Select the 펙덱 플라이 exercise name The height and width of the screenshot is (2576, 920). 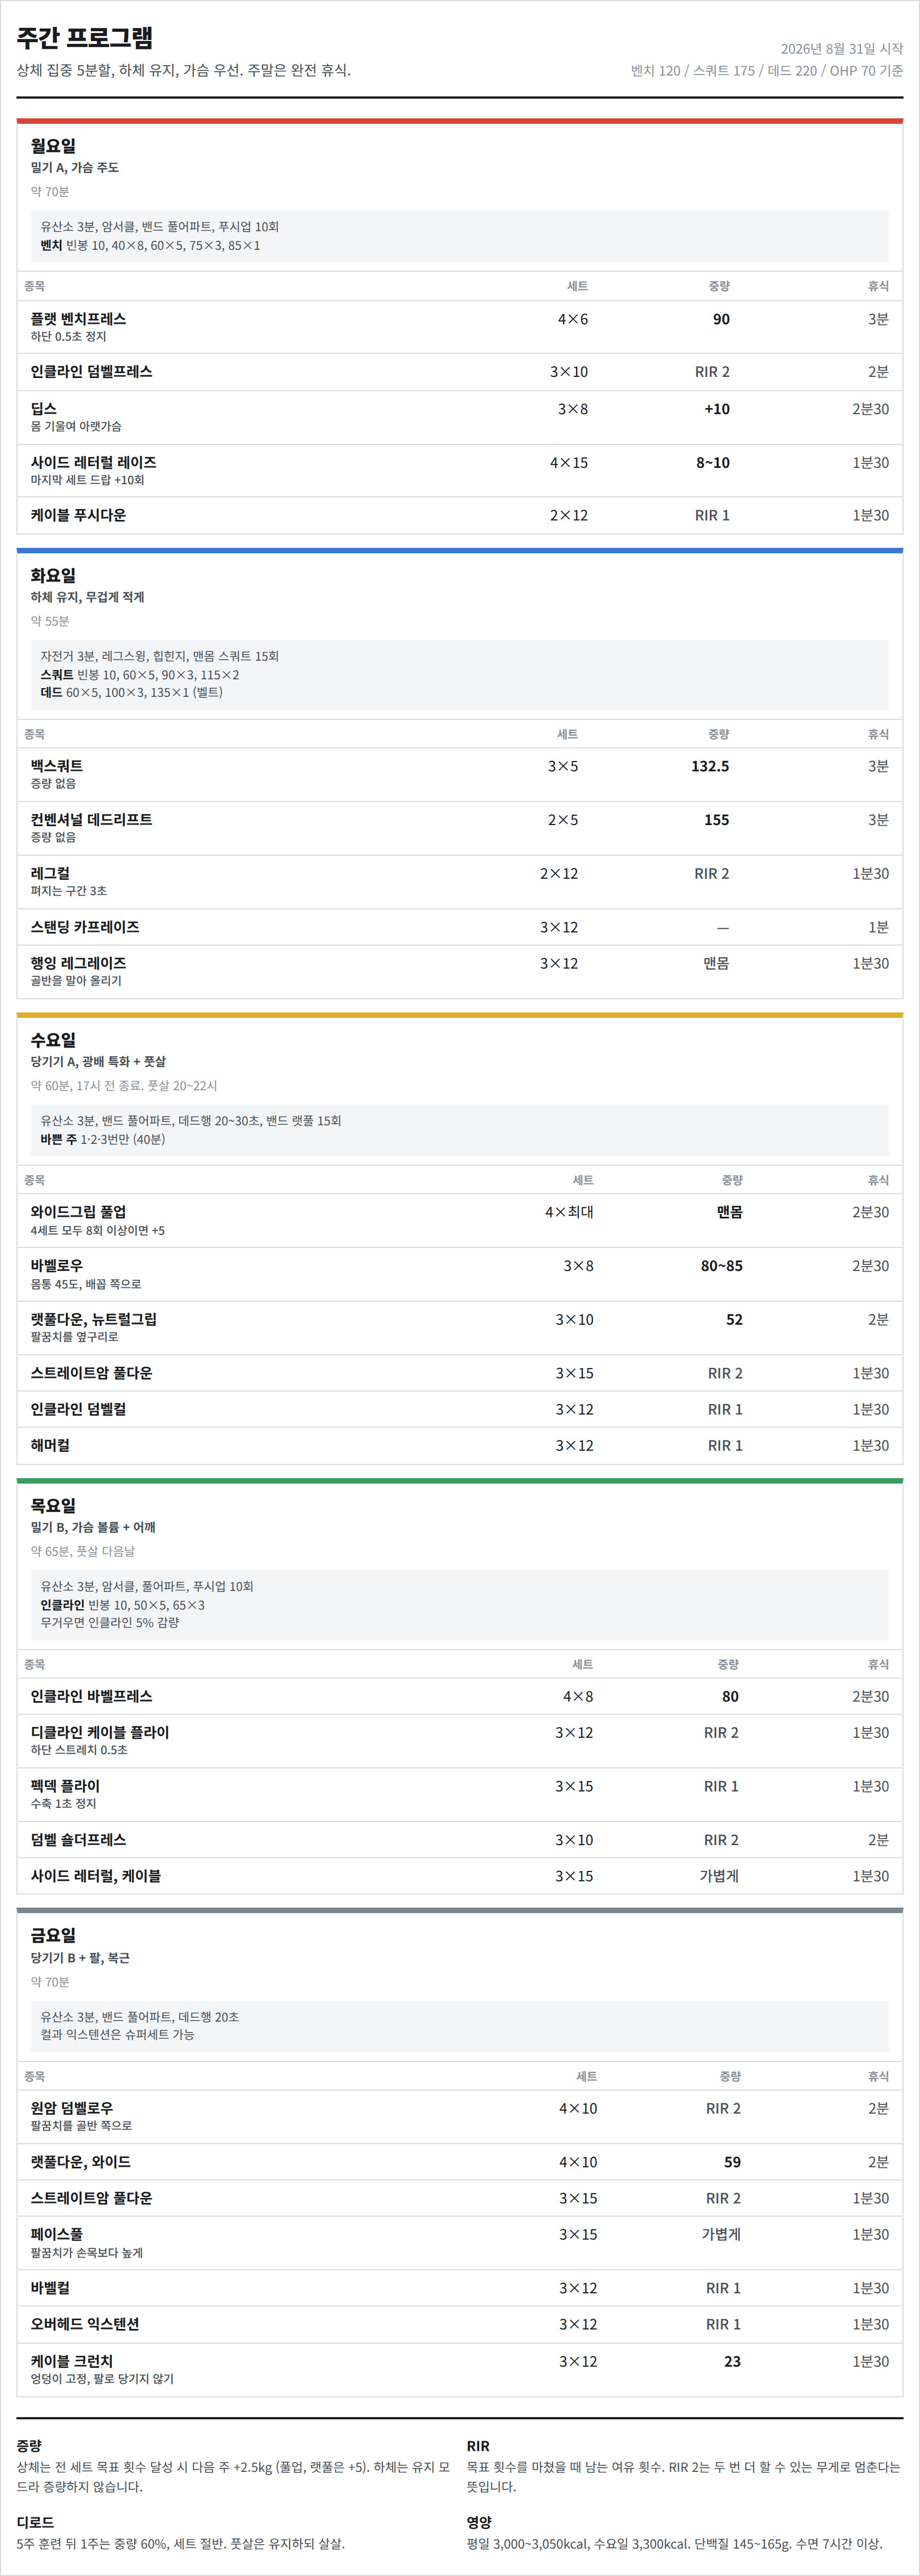point(65,1785)
